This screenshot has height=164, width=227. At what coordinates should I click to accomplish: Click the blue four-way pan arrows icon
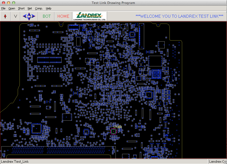(29, 16)
